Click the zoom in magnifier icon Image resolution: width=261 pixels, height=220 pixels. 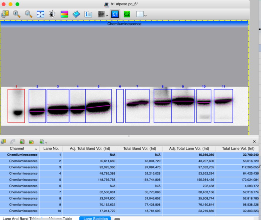pyautogui.click(x=17, y=14)
